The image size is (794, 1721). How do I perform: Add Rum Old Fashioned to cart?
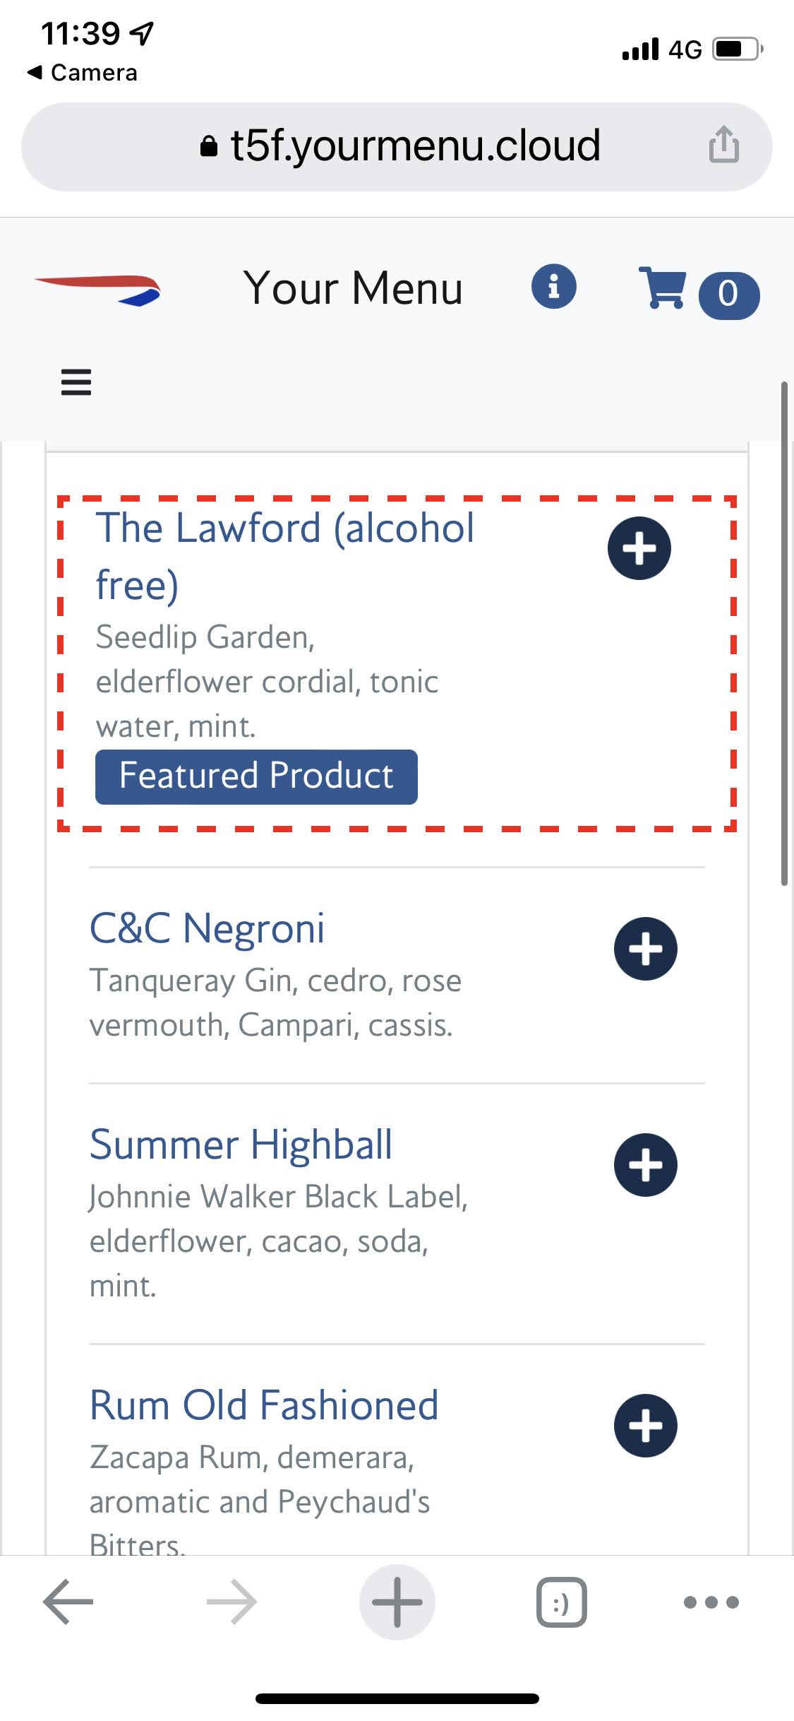tap(645, 1426)
